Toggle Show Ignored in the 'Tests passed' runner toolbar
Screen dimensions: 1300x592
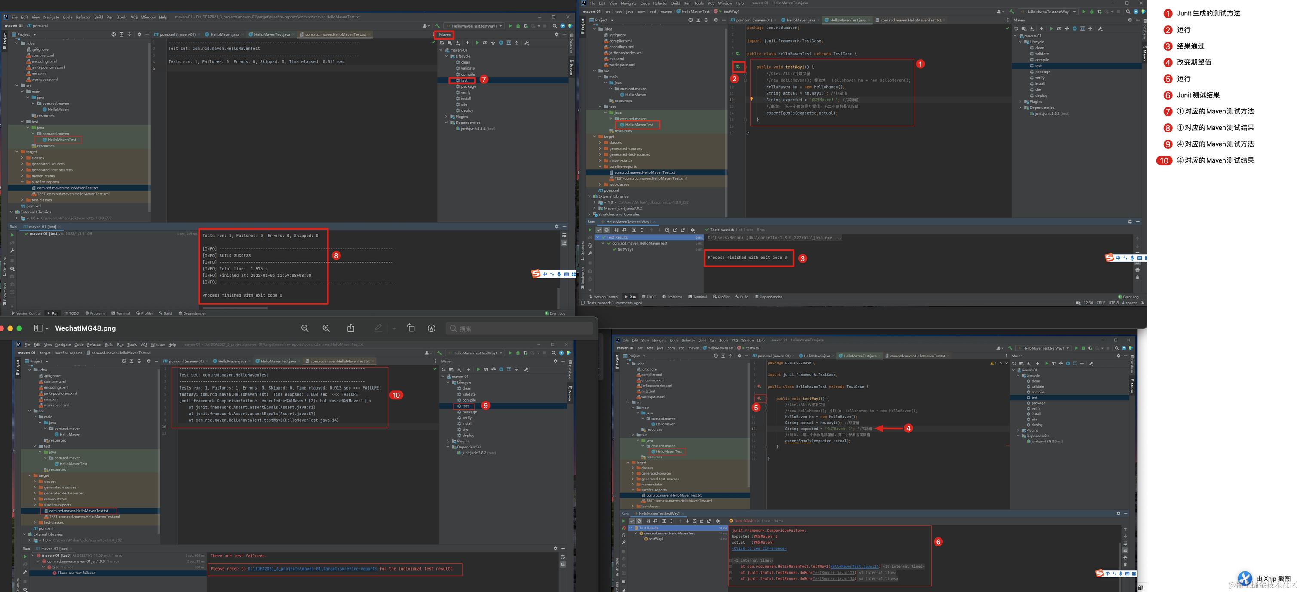607,230
